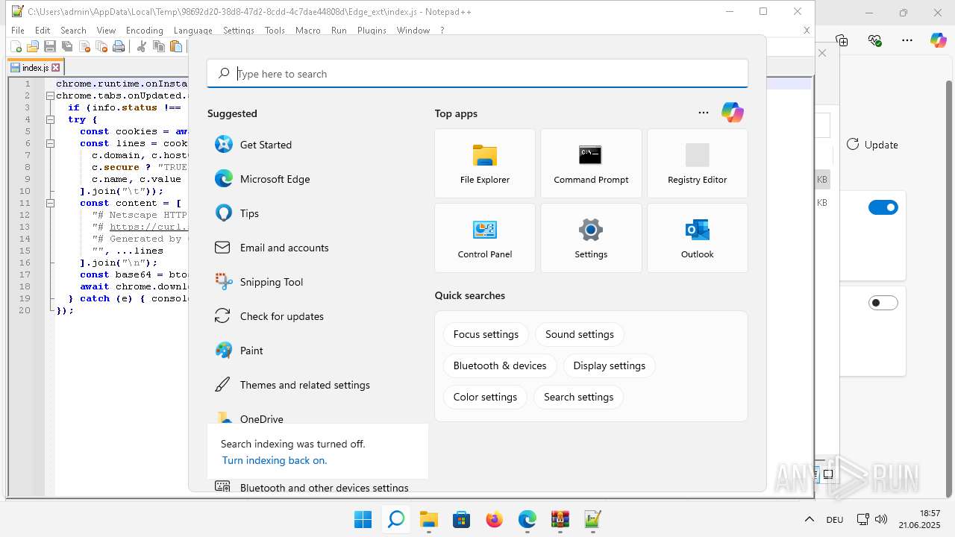The height and width of the screenshot is (537, 955).
Task: Open Registry Editor from Top apps
Action: [697, 163]
